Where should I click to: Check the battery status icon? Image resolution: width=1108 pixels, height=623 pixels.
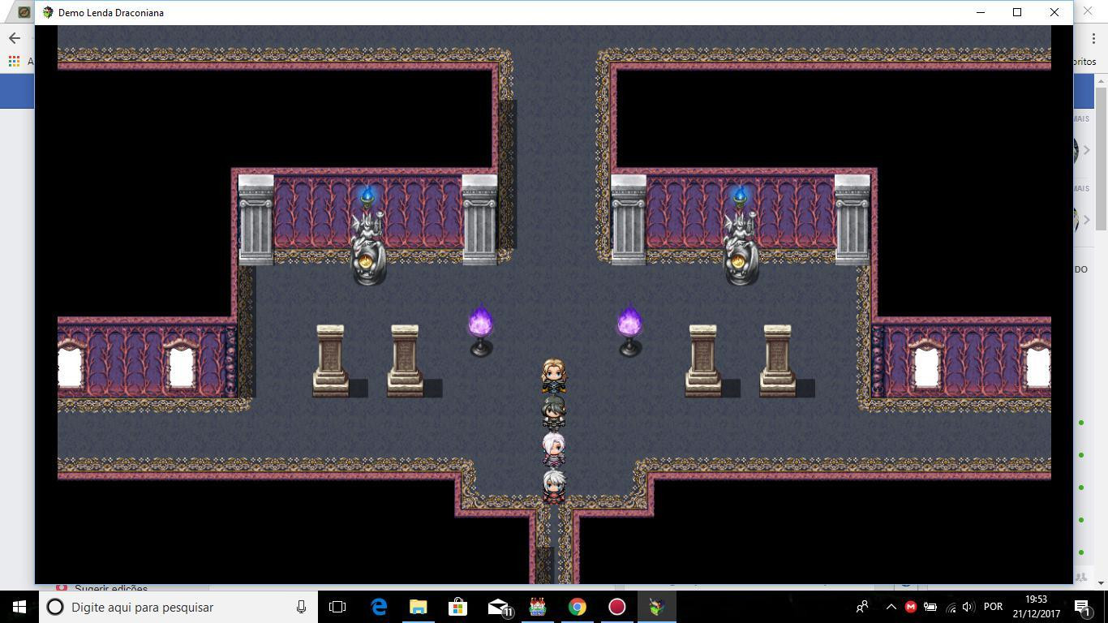click(930, 607)
